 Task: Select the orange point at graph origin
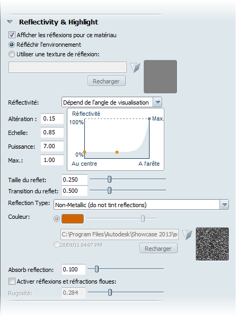click(85, 152)
